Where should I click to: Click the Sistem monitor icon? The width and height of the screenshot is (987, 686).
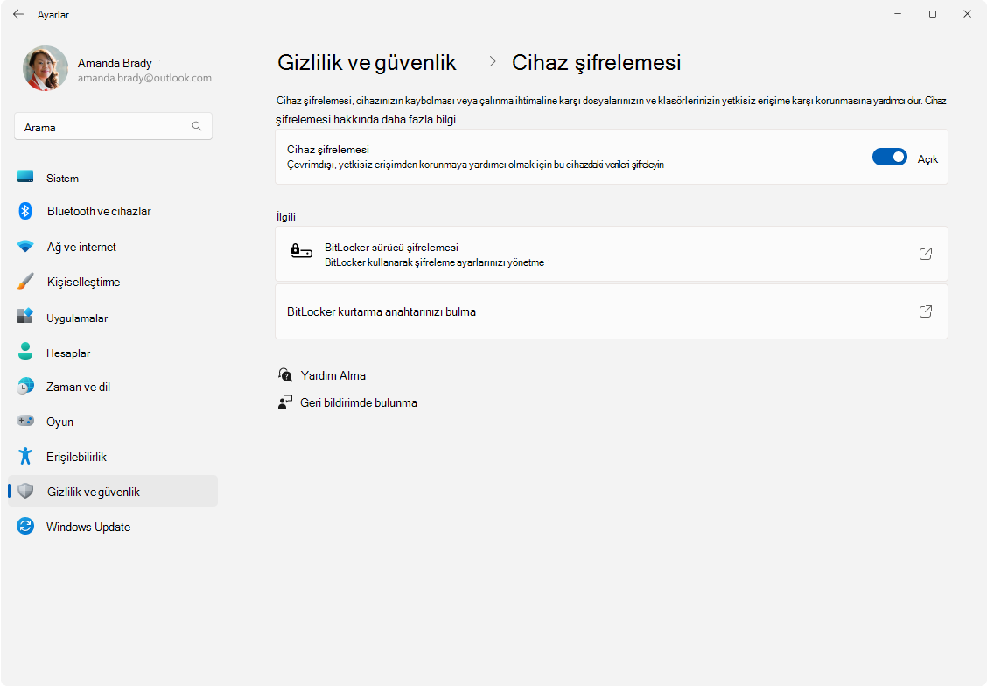pos(25,176)
